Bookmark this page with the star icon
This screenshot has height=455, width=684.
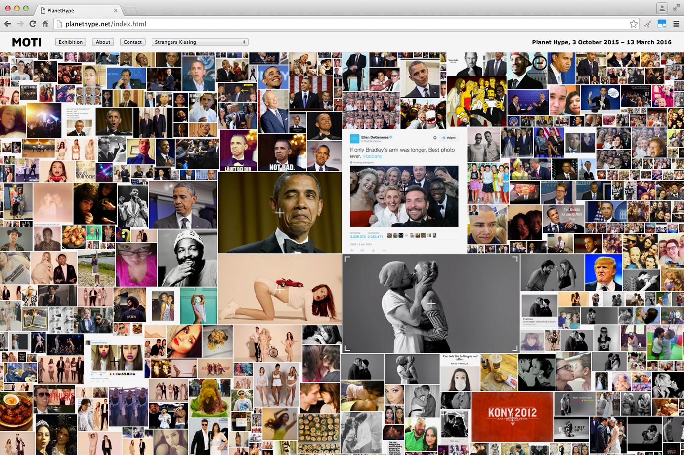[633, 24]
